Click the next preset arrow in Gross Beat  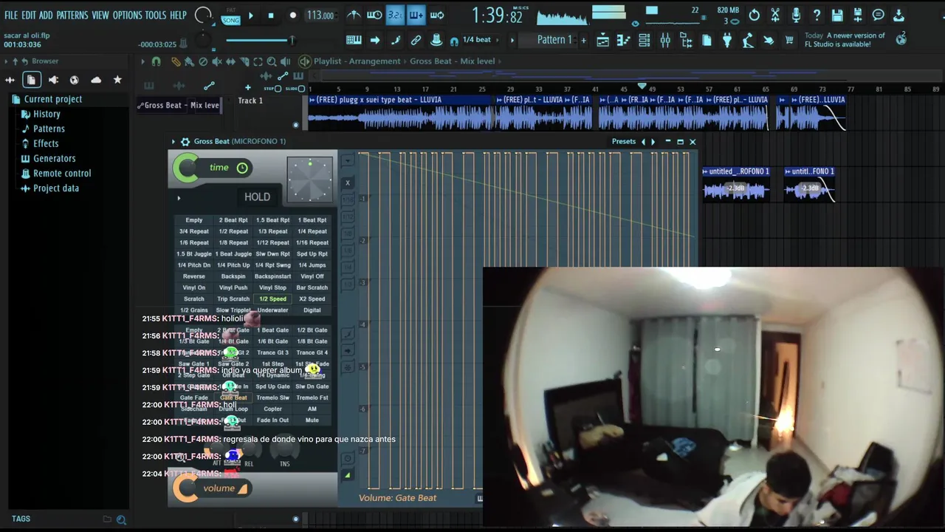[653, 141]
